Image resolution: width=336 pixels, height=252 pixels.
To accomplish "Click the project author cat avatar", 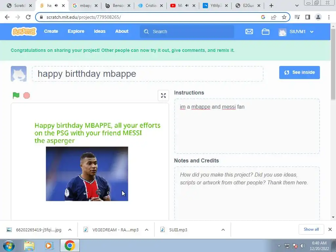I will 19,74.
